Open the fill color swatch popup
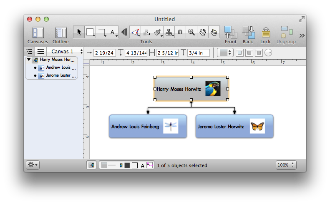The width and height of the screenshot is (330, 205). tap(225, 52)
